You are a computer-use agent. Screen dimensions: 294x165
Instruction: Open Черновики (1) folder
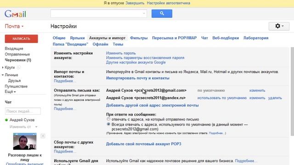[x=18, y=60]
